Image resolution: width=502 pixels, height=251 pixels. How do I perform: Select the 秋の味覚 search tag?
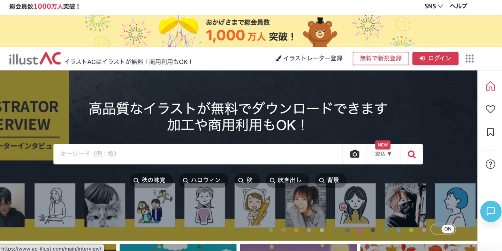point(151,180)
